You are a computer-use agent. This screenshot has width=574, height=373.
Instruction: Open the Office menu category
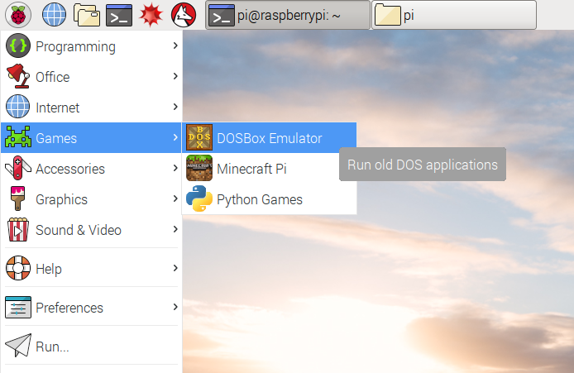coord(91,77)
